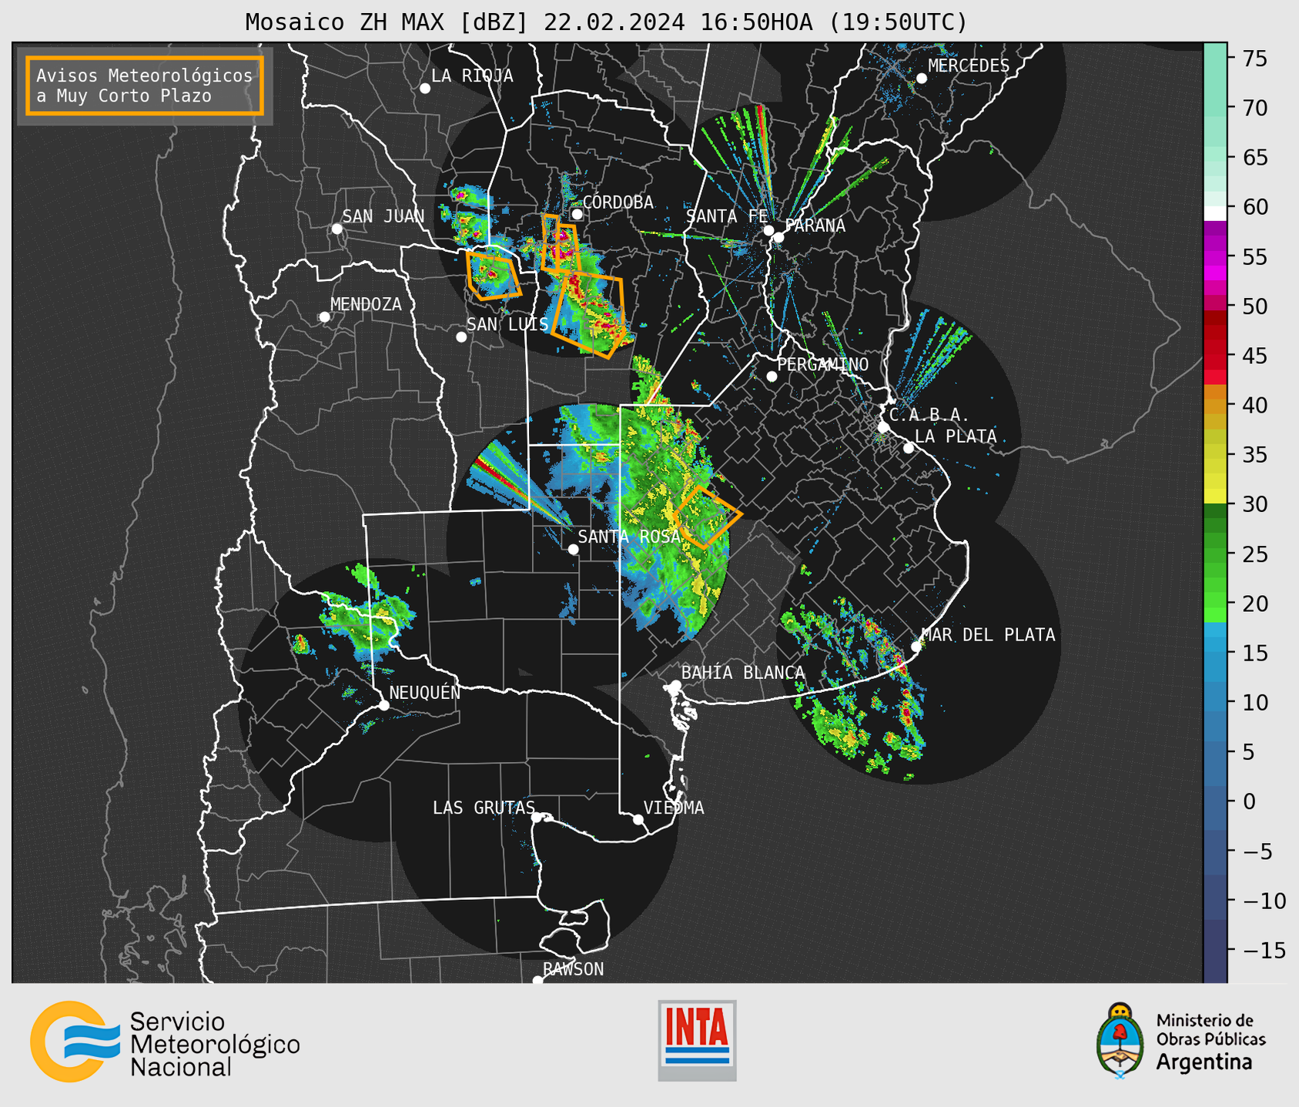Click the Mar del Plata city marker dot

pyautogui.click(x=916, y=647)
